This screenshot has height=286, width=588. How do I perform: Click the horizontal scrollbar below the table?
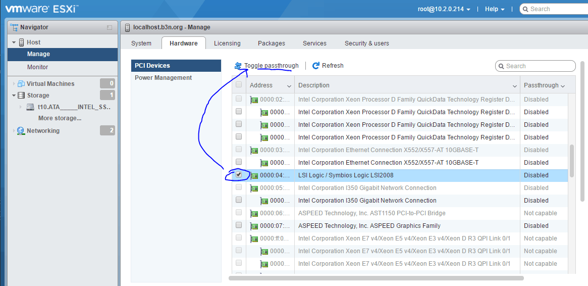pyautogui.click(x=376, y=278)
